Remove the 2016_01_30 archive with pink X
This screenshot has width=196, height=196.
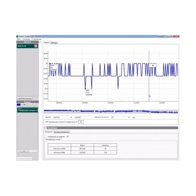36,46
